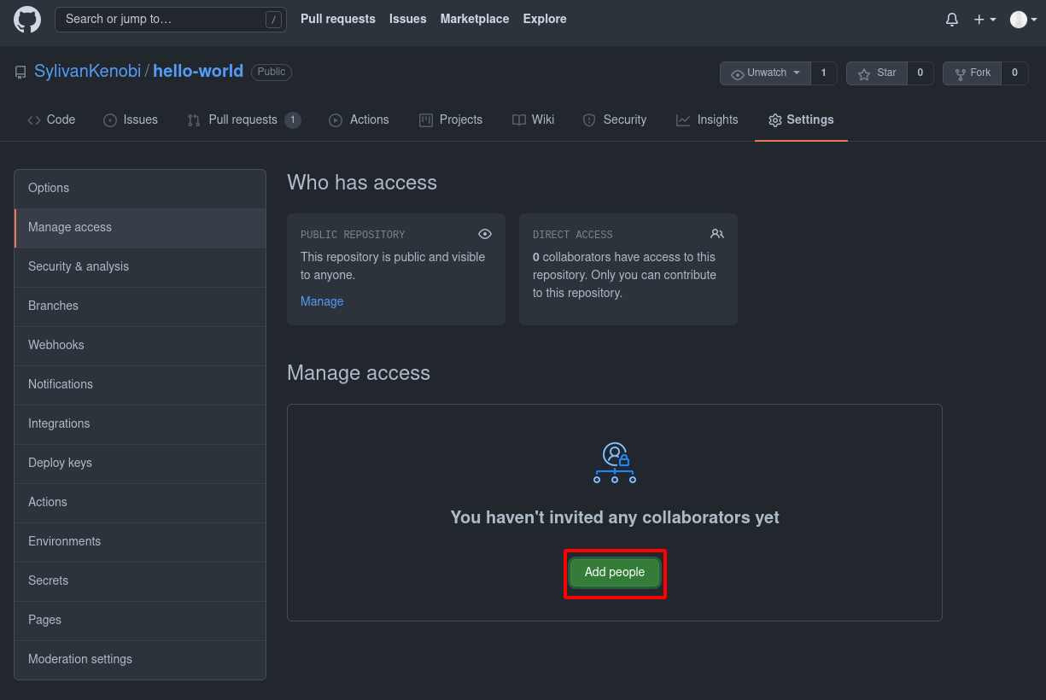Switch to the Insights tab
This screenshot has width=1046, height=700.
(707, 120)
